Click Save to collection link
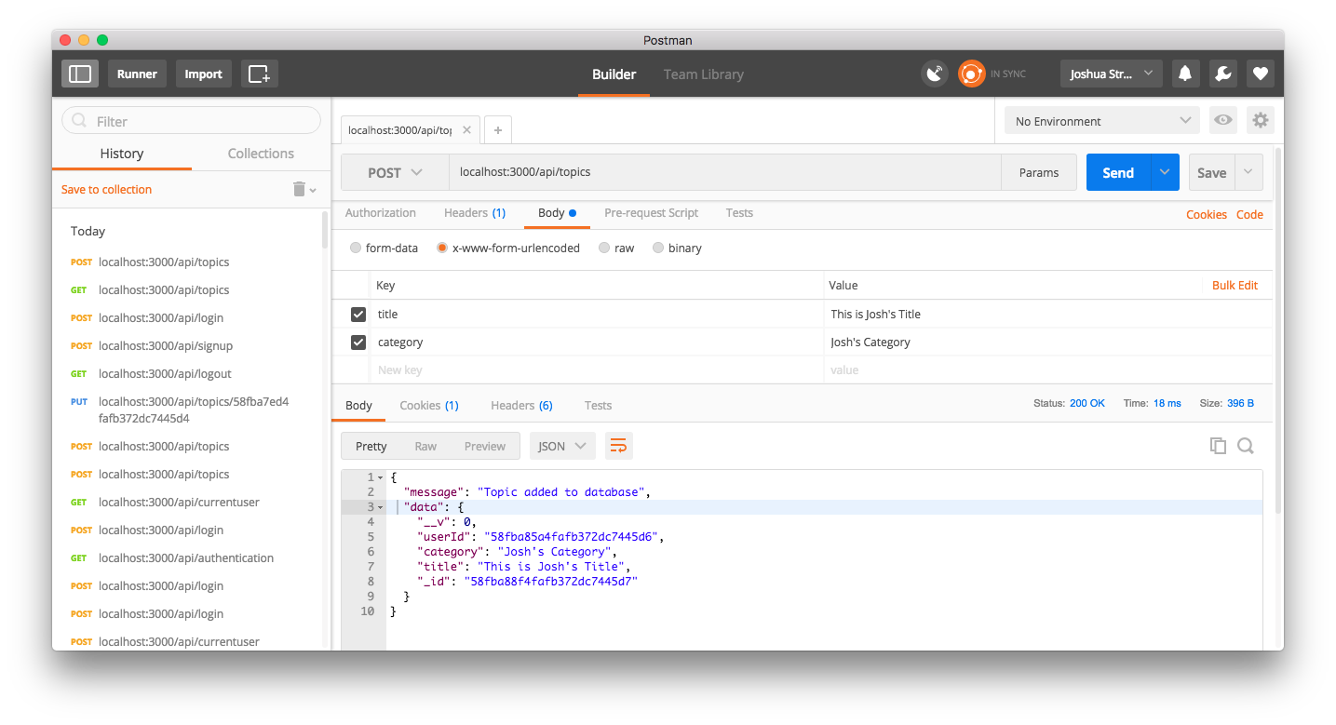This screenshot has height=725, width=1336. pos(106,189)
